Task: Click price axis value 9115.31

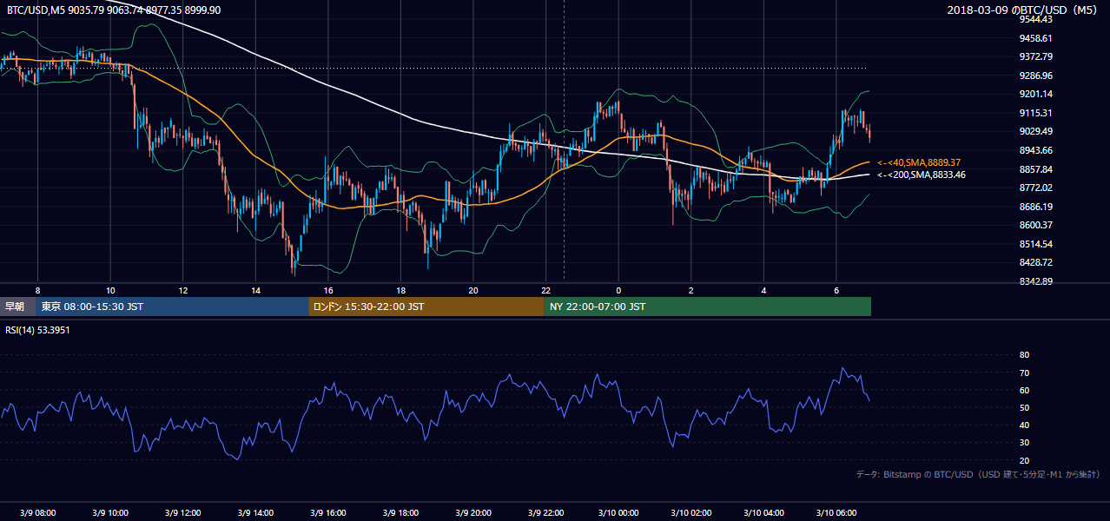Action: (x=1035, y=113)
